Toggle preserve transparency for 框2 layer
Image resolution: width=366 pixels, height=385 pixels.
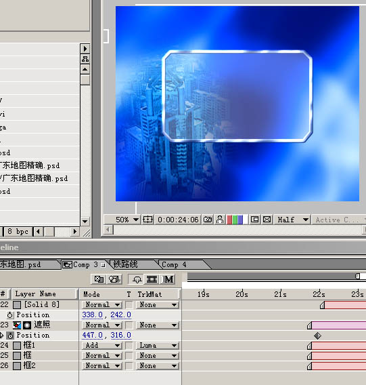129,366
